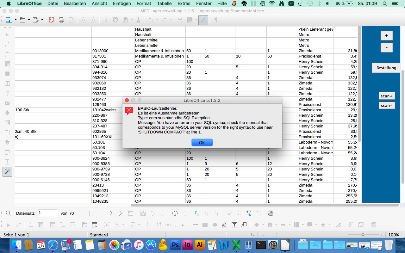
Task: Select the Rectangle drawing tool
Action: tap(205, 225)
